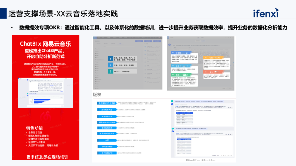Click the 重磅推出ChatBI产品 headline
This screenshot has height=166, width=296.
(x=45, y=51)
